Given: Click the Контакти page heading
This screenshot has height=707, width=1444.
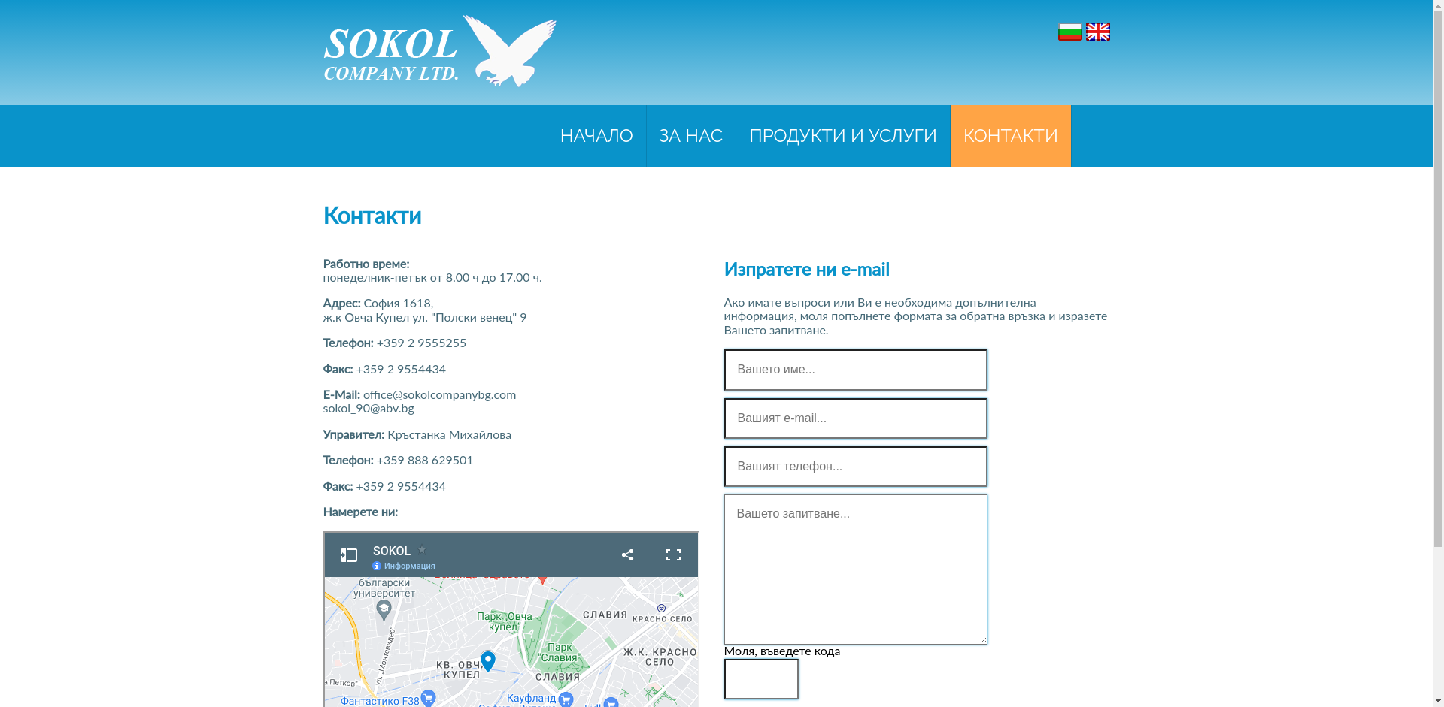Looking at the screenshot, I should [x=372, y=216].
